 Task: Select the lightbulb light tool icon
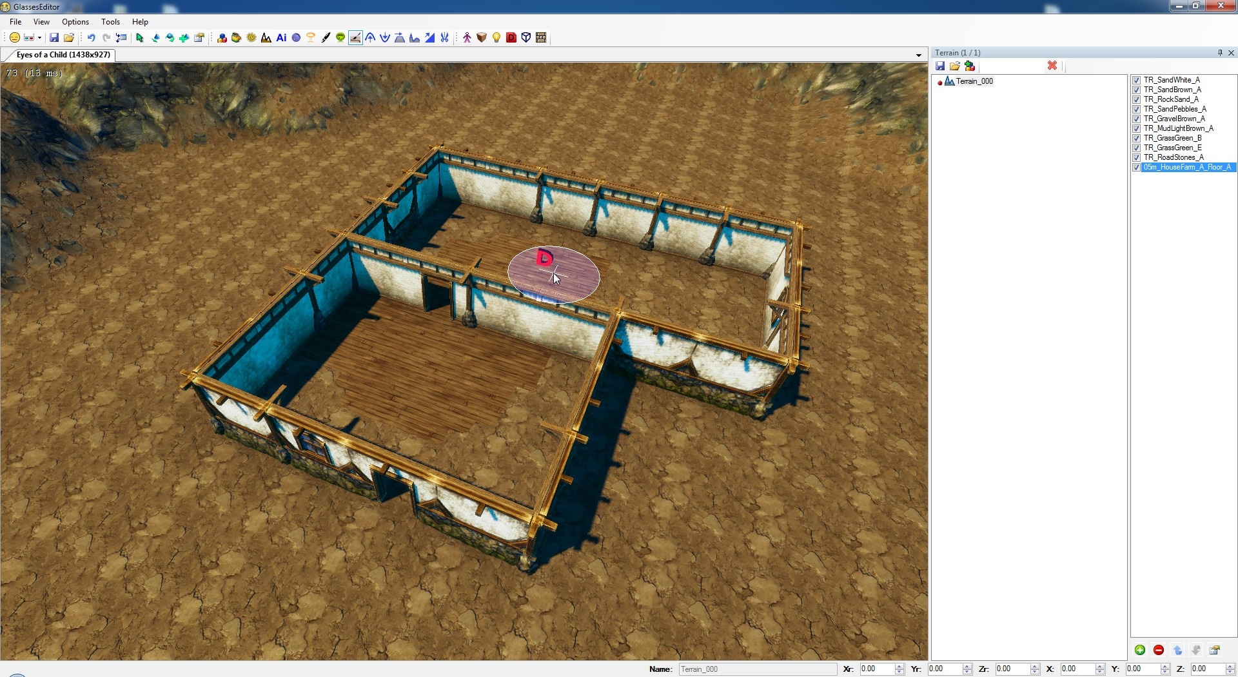pyautogui.click(x=496, y=38)
